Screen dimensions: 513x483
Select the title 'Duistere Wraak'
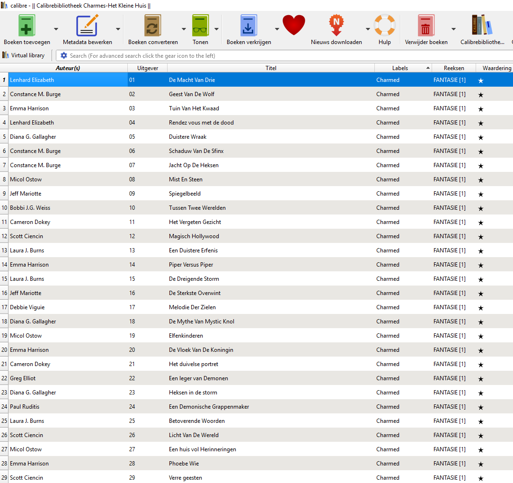[x=188, y=137]
